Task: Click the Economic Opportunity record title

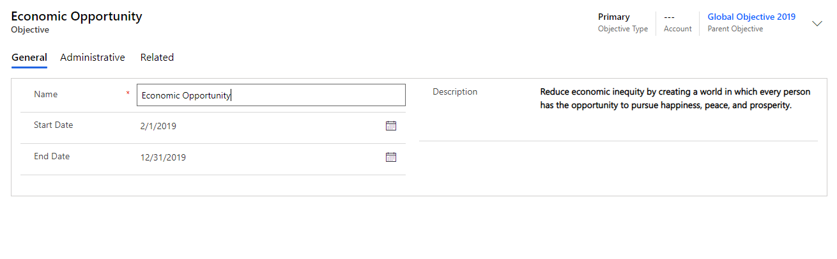Action: (x=77, y=17)
